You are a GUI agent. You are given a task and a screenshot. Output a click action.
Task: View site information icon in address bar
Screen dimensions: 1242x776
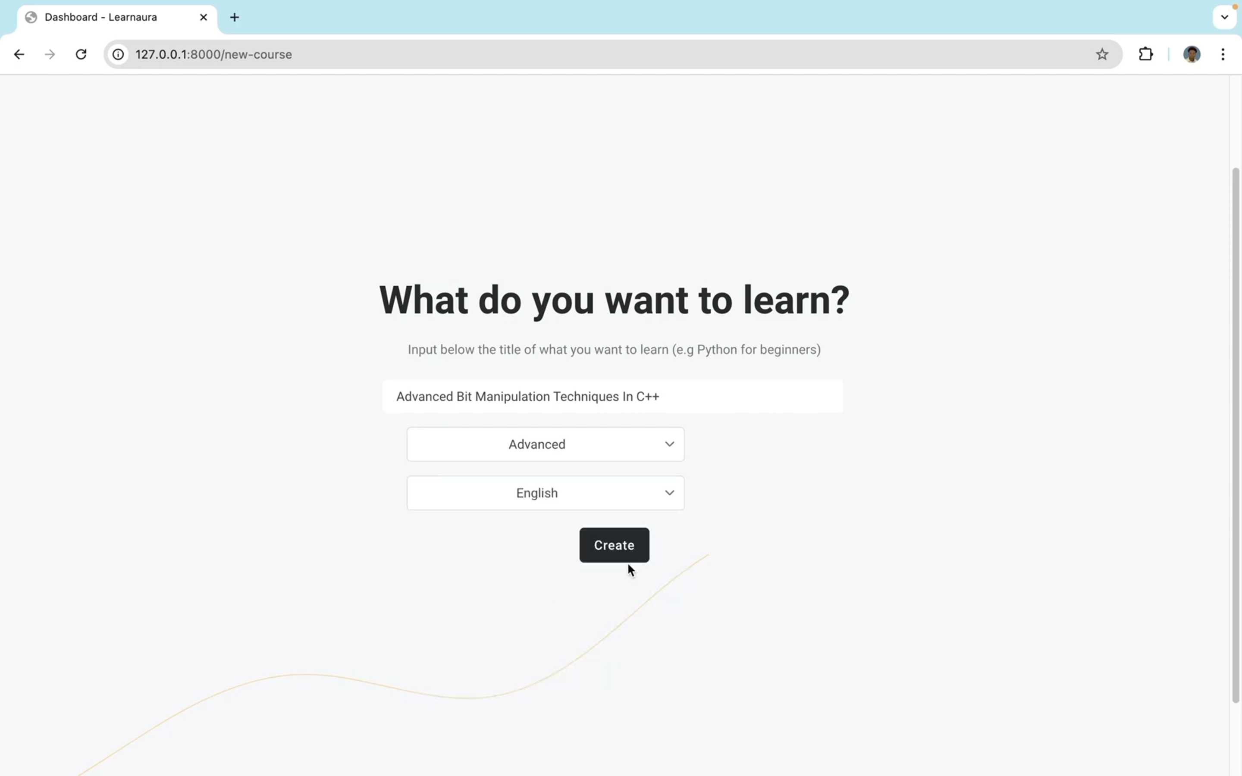(x=118, y=54)
